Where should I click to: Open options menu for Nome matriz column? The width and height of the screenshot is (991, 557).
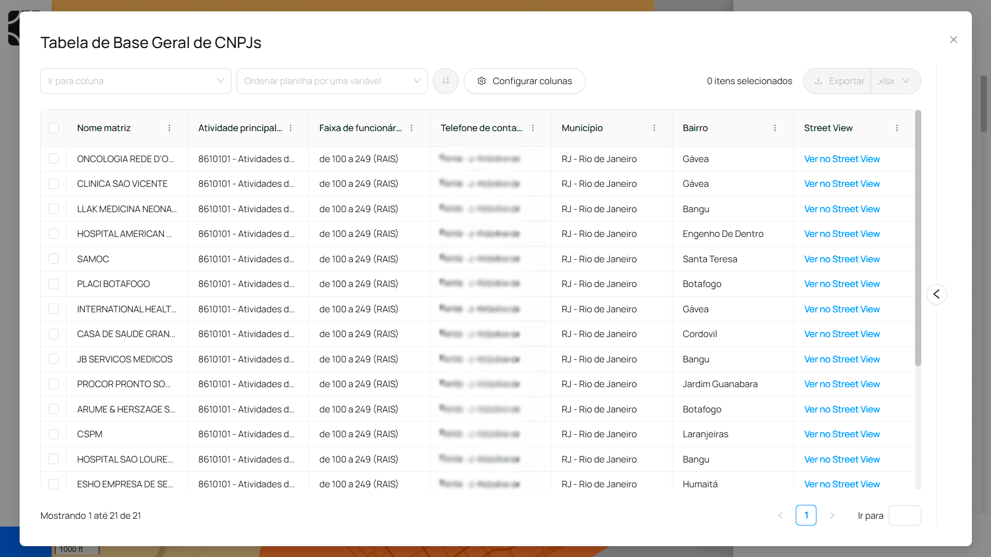169,128
